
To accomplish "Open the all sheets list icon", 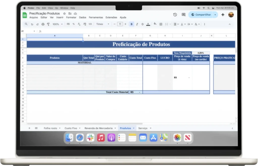I will (x=36, y=128).
